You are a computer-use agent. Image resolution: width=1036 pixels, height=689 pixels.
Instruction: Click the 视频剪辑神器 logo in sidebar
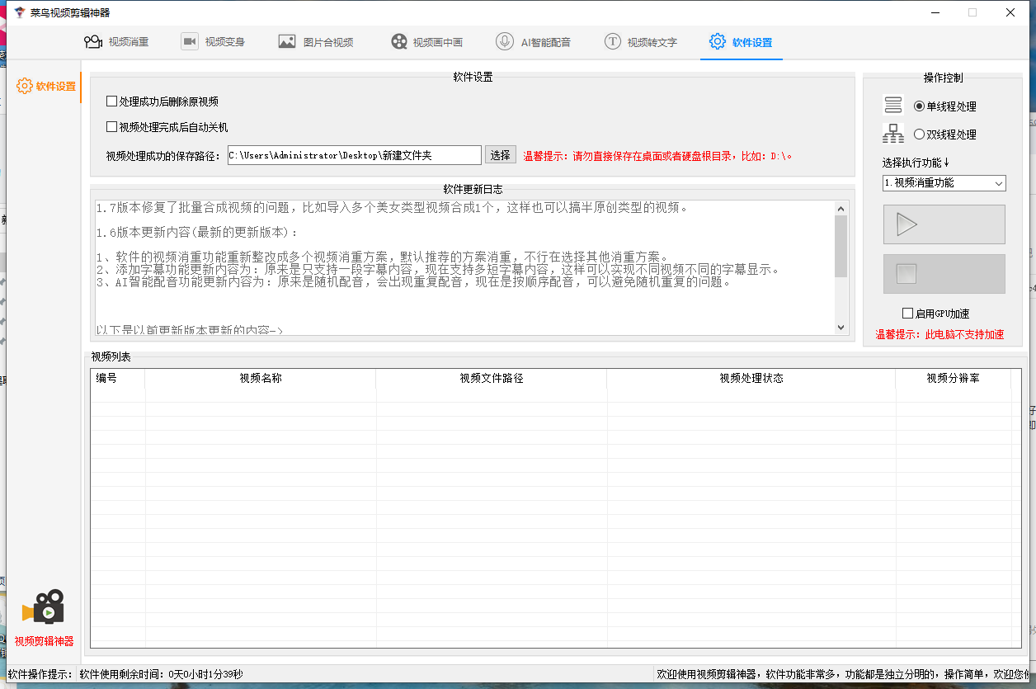tap(44, 609)
